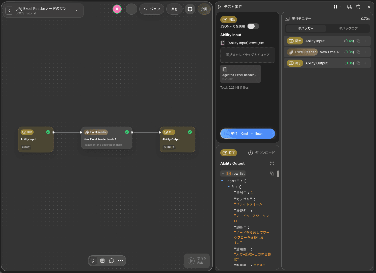This screenshot has height=273, width=376.
Task: Click the 実行を表示 button
Action: (x=197, y=261)
